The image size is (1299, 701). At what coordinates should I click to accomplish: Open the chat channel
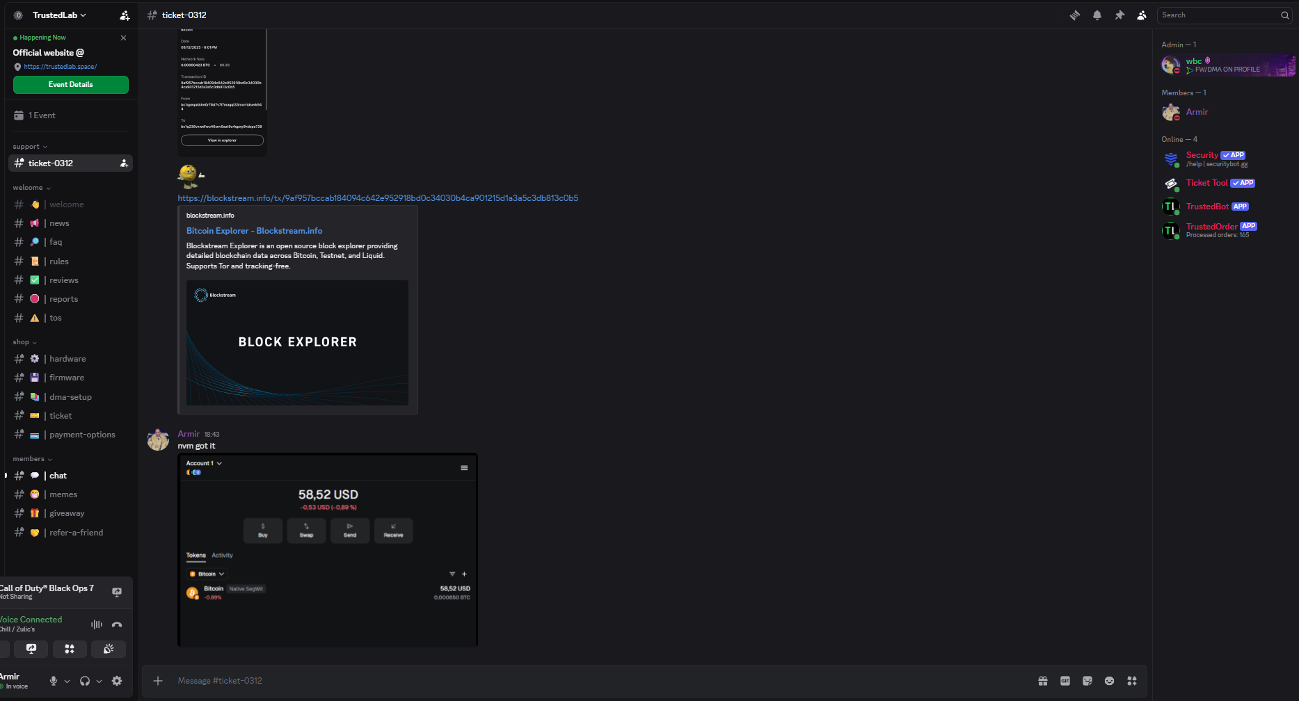coord(71,476)
